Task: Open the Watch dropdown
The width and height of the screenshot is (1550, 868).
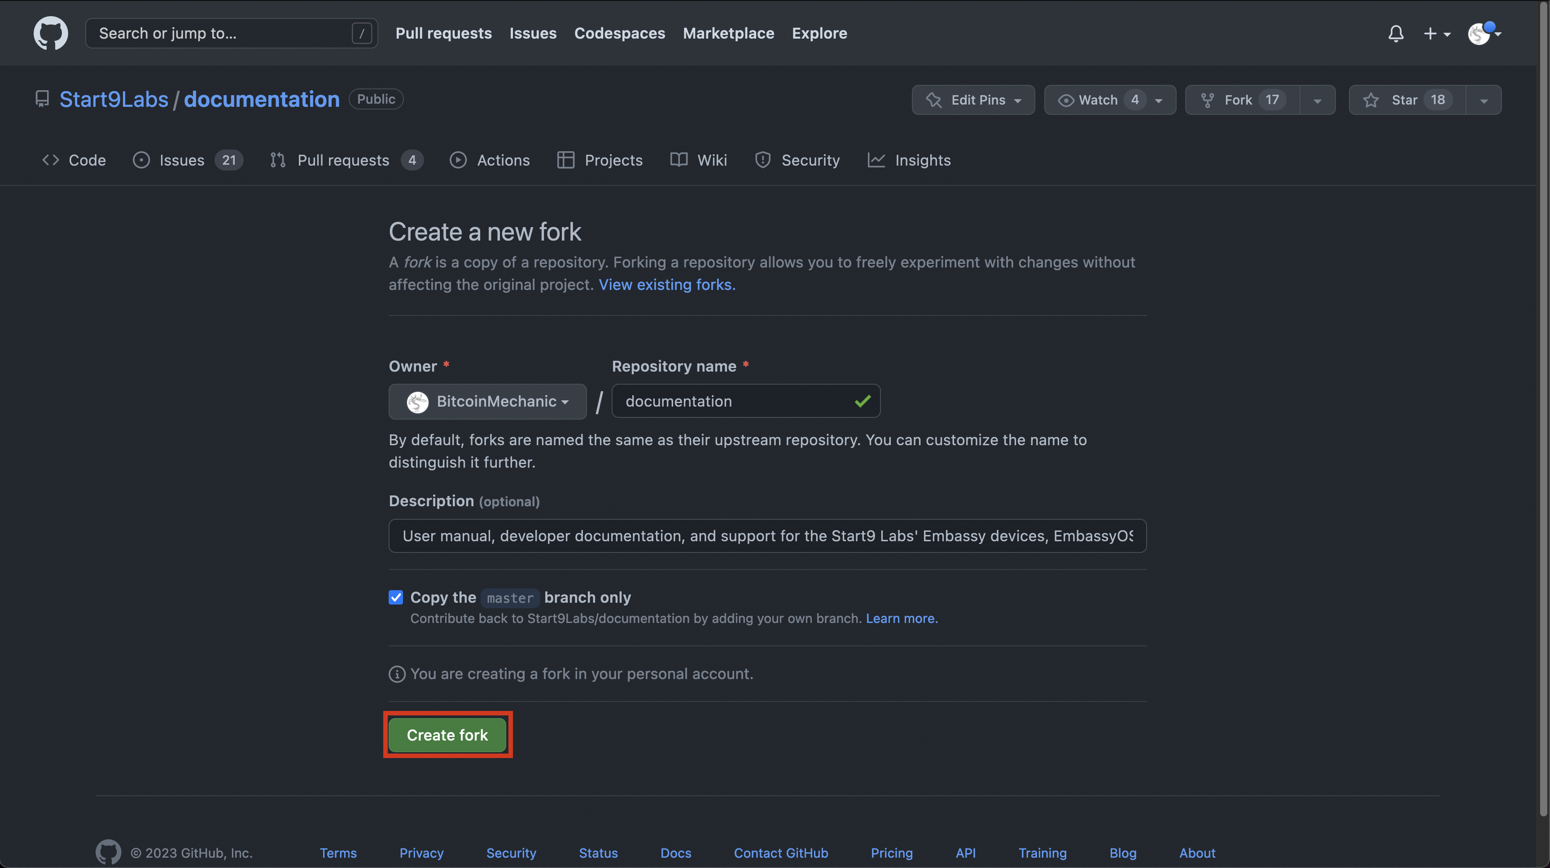Action: pyautogui.click(x=1110, y=100)
